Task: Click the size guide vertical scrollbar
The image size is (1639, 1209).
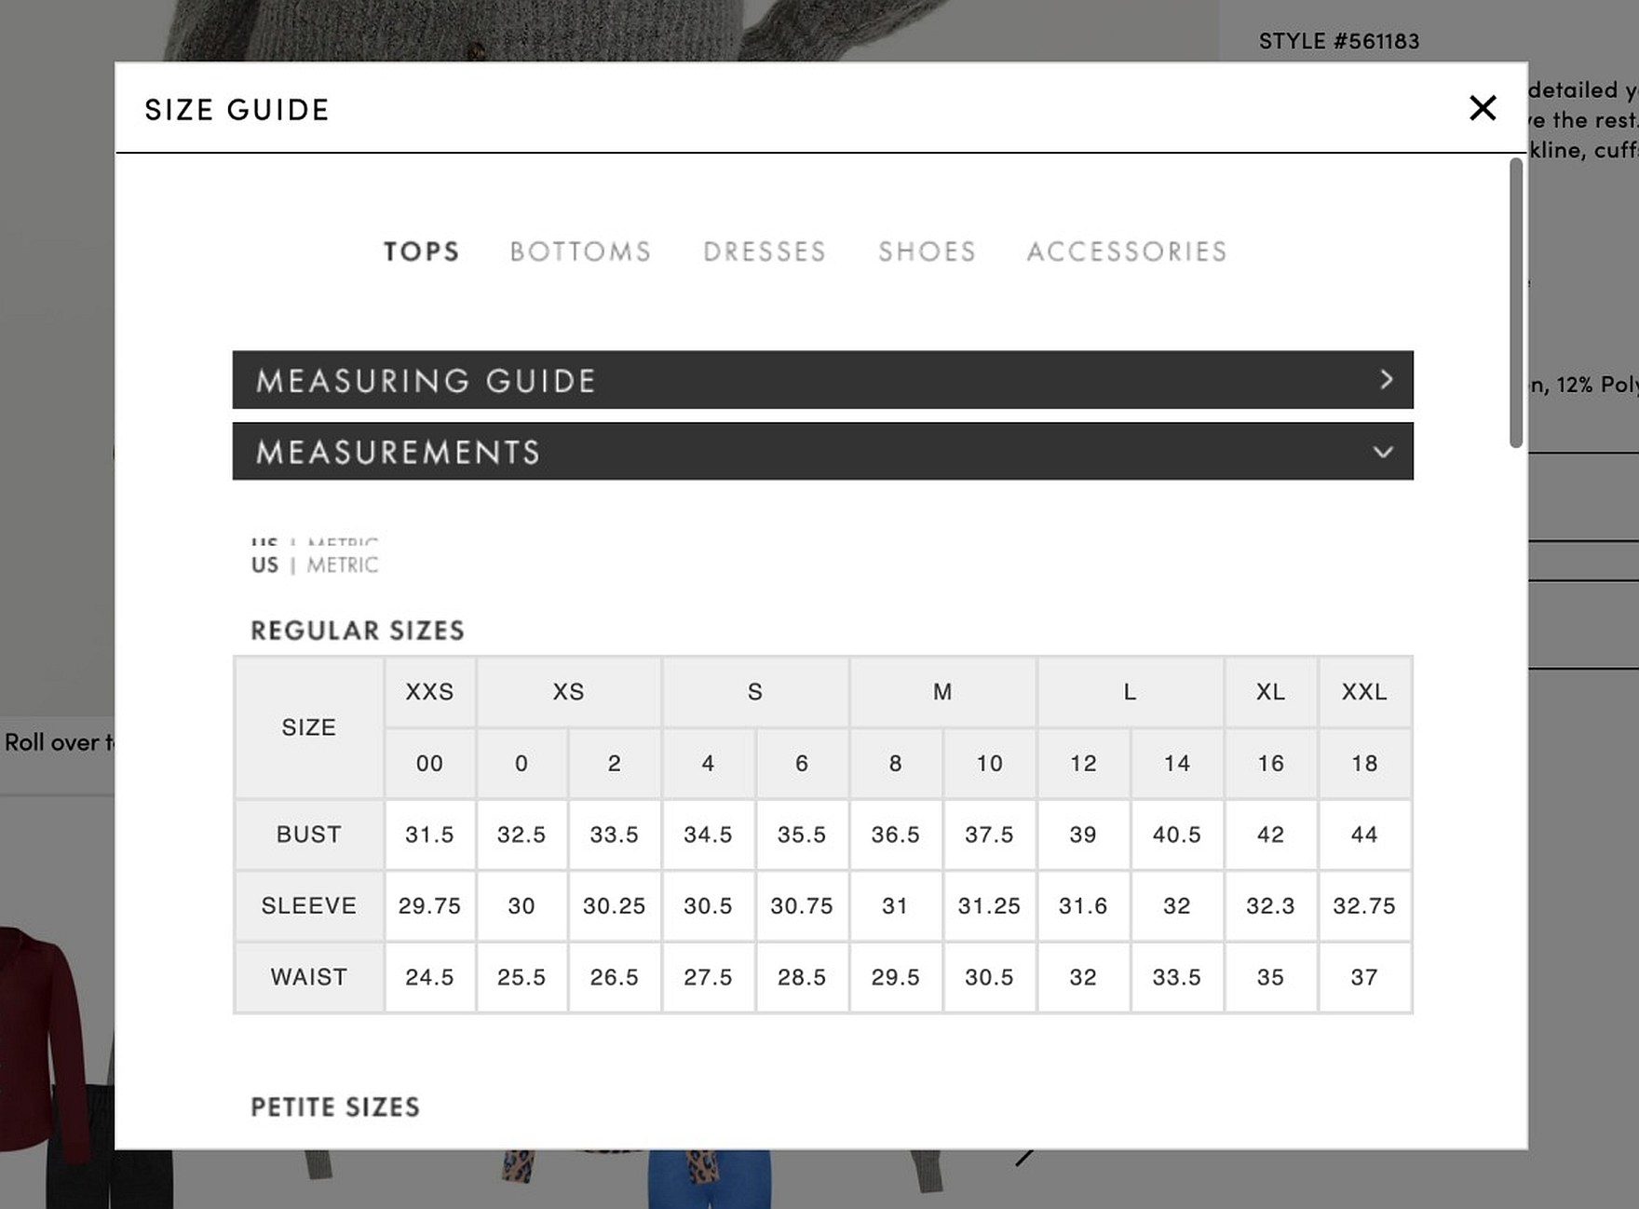Action: click(x=1516, y=303)
